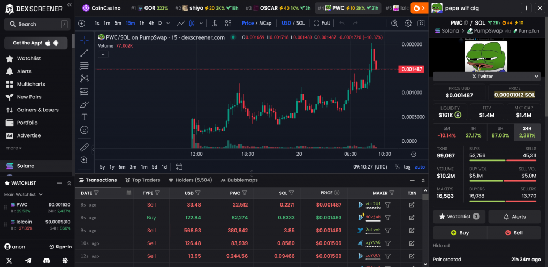Click the Search input field
This screenshot has width=548, height=267.
pos(37,24)
